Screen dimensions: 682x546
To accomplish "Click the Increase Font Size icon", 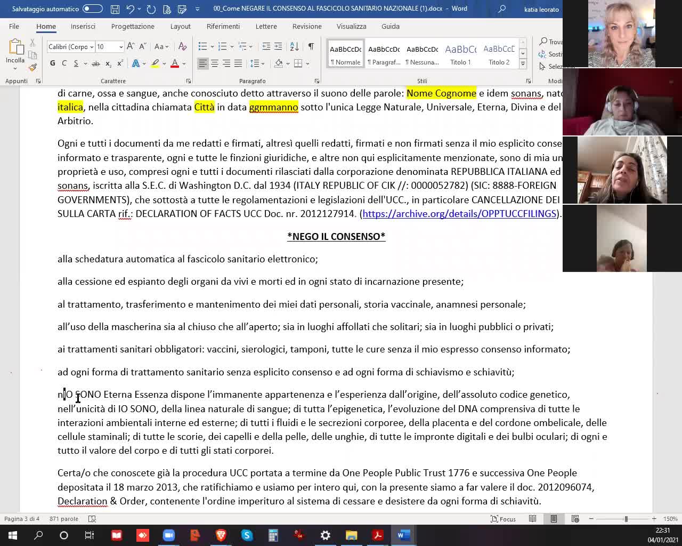I will 131,46.
